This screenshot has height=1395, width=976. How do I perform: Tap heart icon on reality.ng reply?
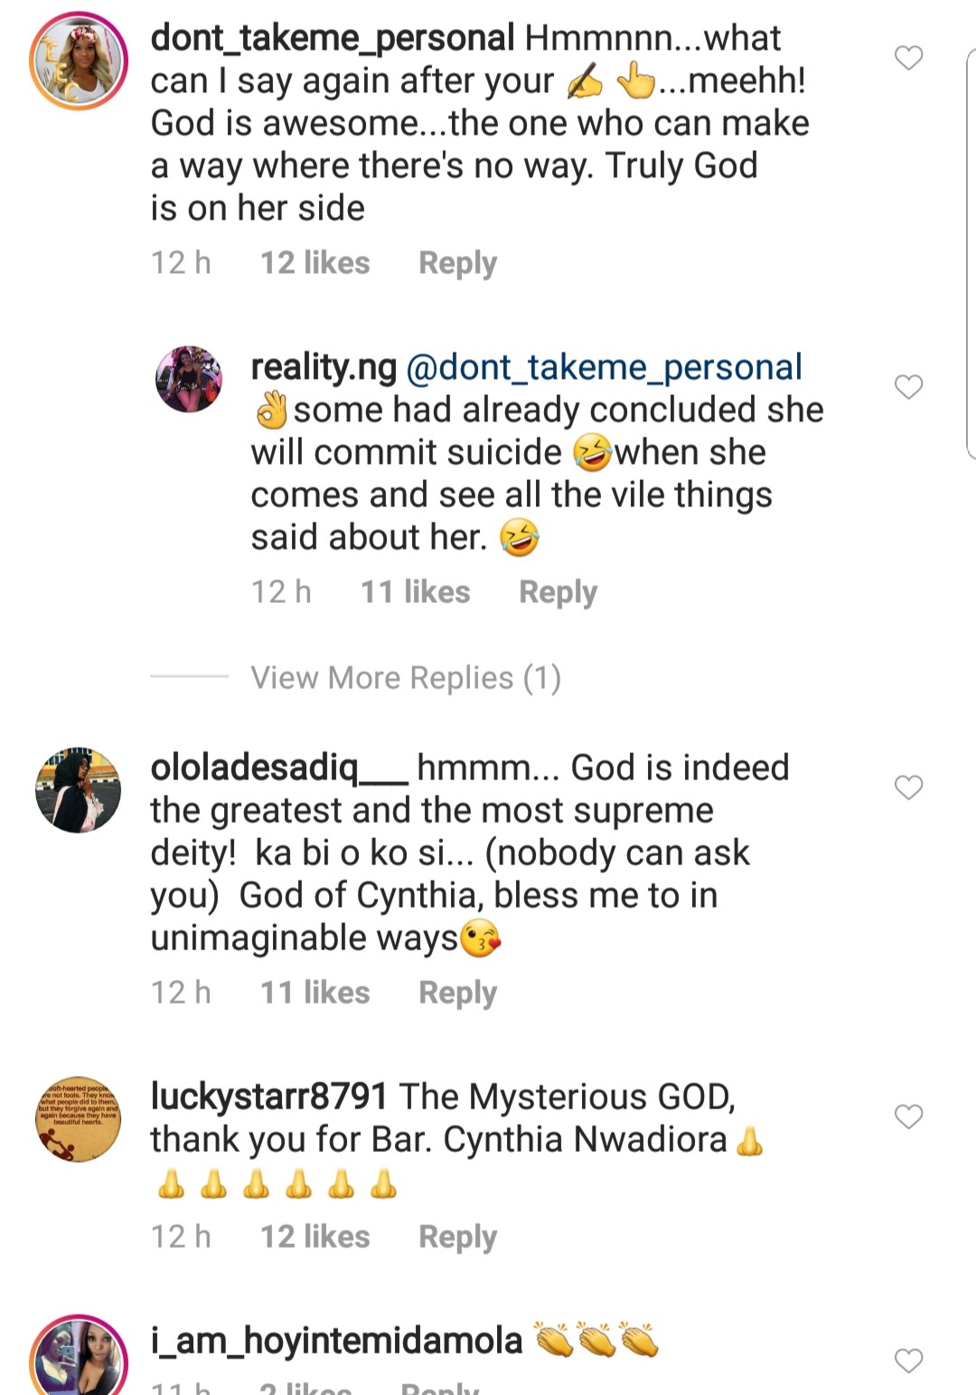908,387
